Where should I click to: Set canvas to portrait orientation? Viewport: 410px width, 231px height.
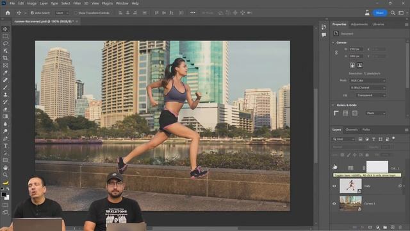point(352,65)
